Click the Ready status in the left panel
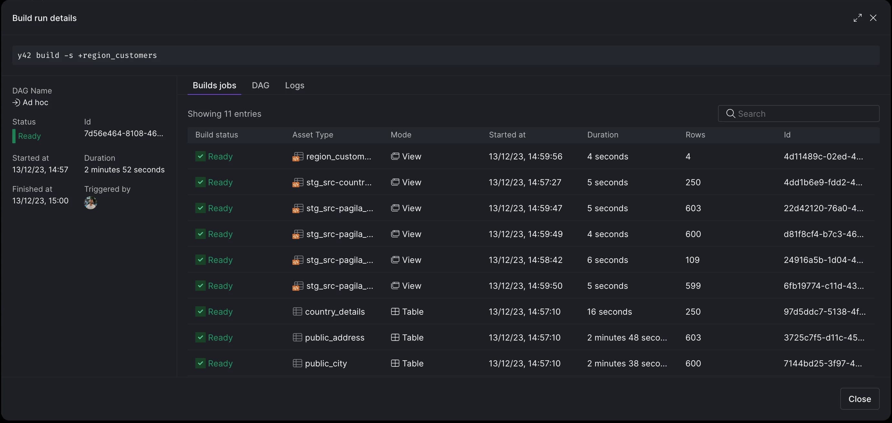892x423 pixels. (x=29, y=136)
